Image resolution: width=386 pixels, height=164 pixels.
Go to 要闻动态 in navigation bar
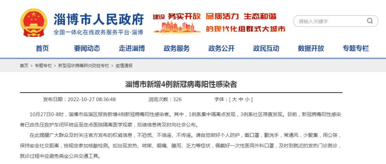87,48
